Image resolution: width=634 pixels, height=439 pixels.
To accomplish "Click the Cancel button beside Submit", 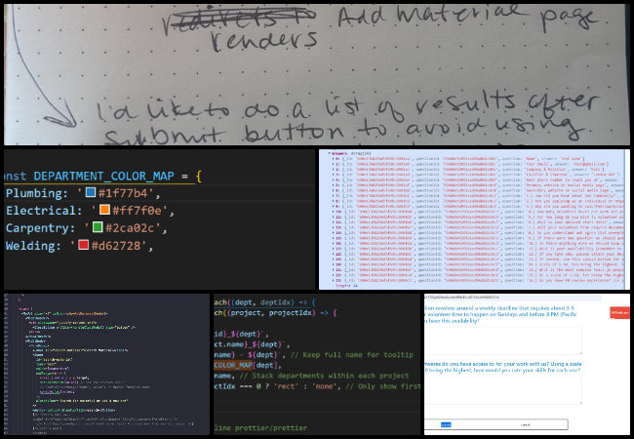I will [525, 425].
